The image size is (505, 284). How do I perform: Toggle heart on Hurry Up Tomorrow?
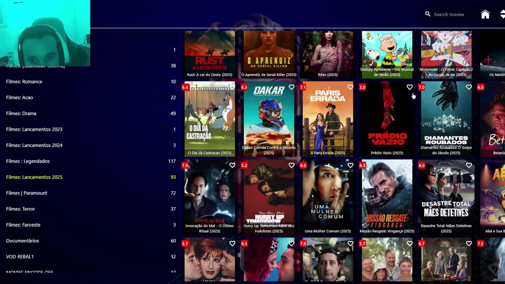[291, 165]
